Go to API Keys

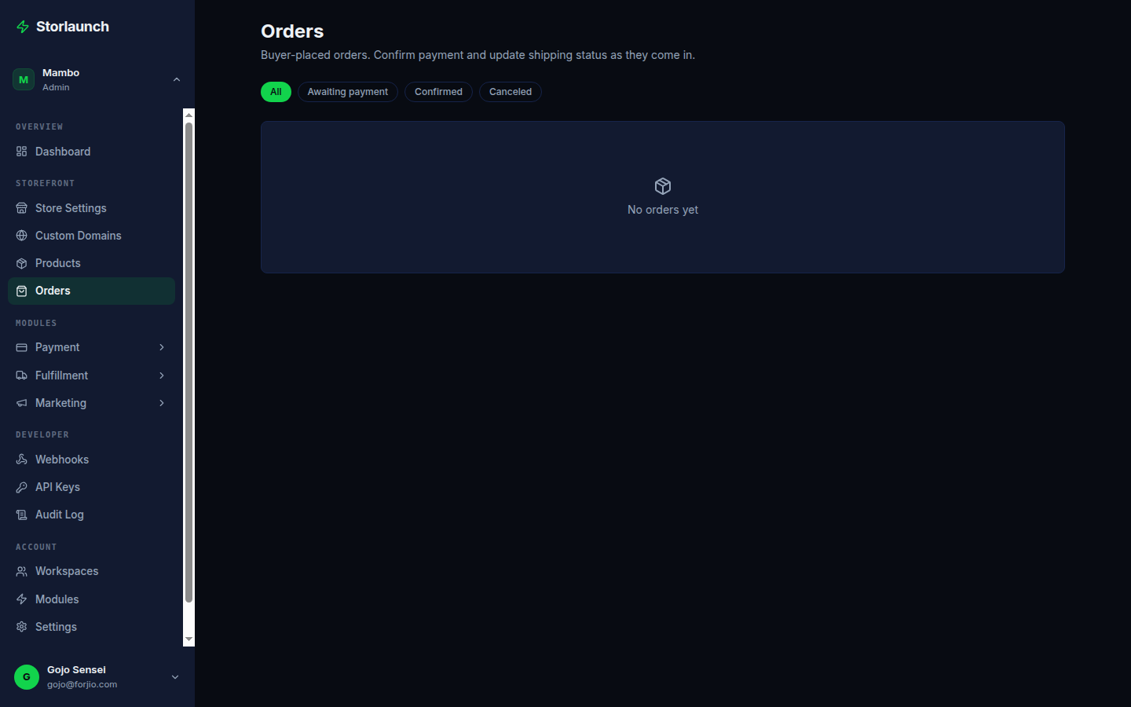[91, 487]
